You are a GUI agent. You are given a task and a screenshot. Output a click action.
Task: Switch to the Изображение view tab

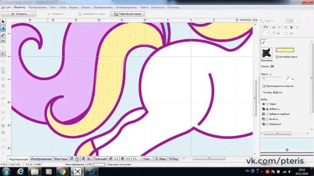tap(41, 159)
